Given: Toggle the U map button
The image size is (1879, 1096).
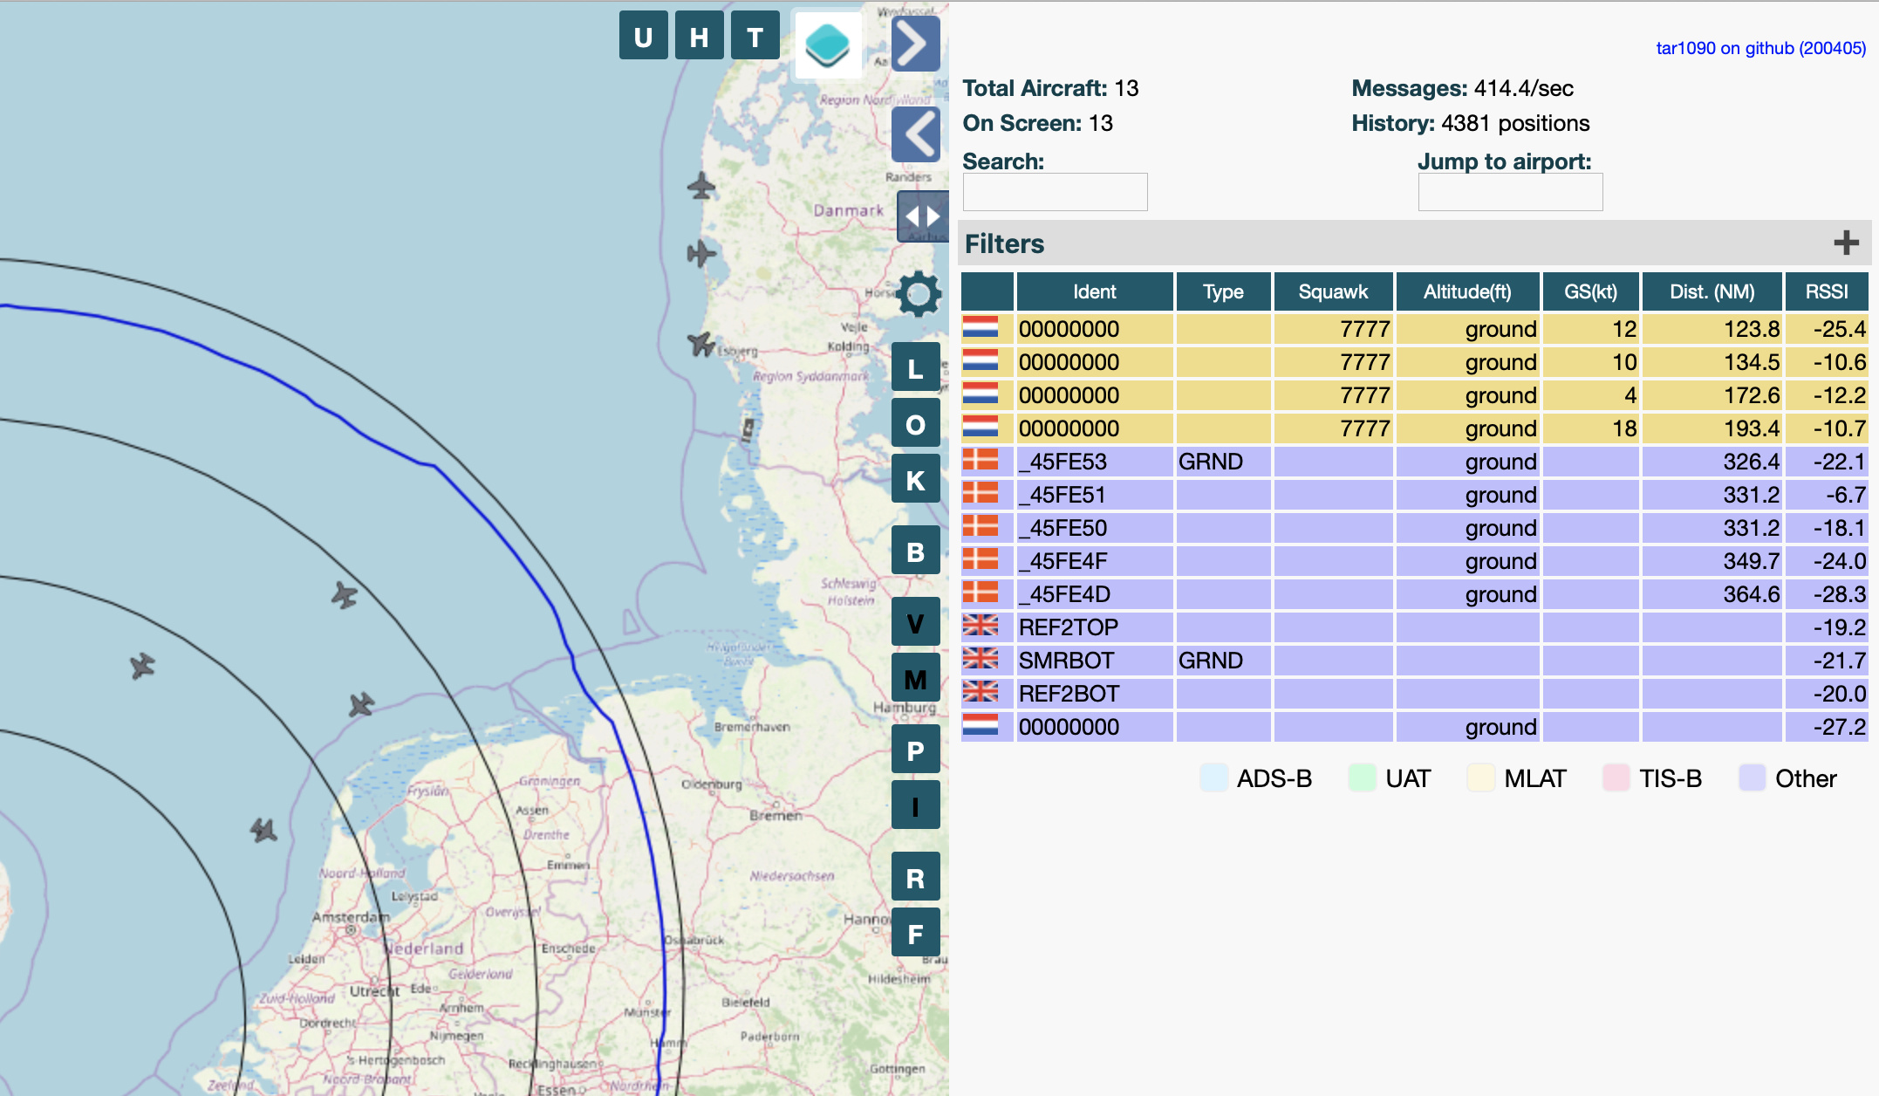Looking at the screenshot, I should point(643,37).
